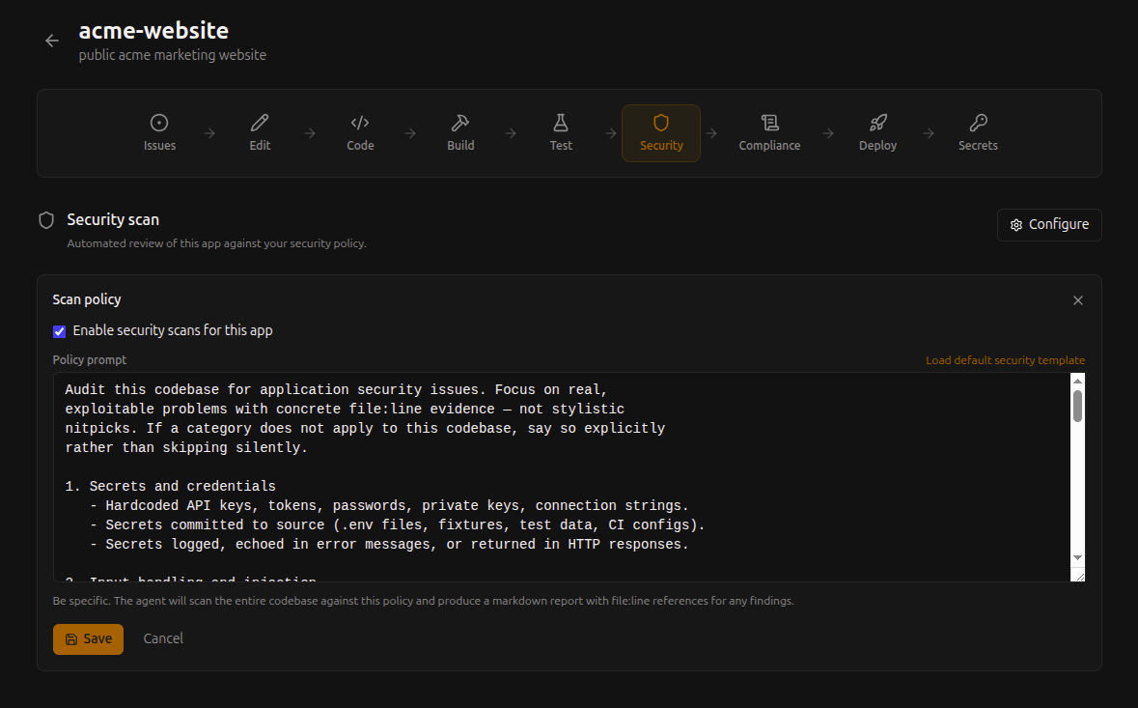Click the 'Security scan' heading
This screenshot has height=708, width=1138.
(x=113, y=219)
